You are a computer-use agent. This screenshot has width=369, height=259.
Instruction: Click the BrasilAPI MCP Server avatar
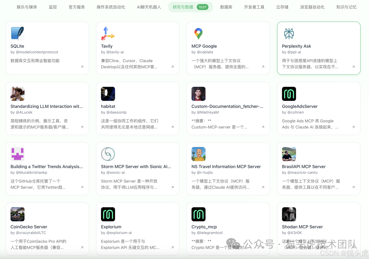[x=289, y=154]
